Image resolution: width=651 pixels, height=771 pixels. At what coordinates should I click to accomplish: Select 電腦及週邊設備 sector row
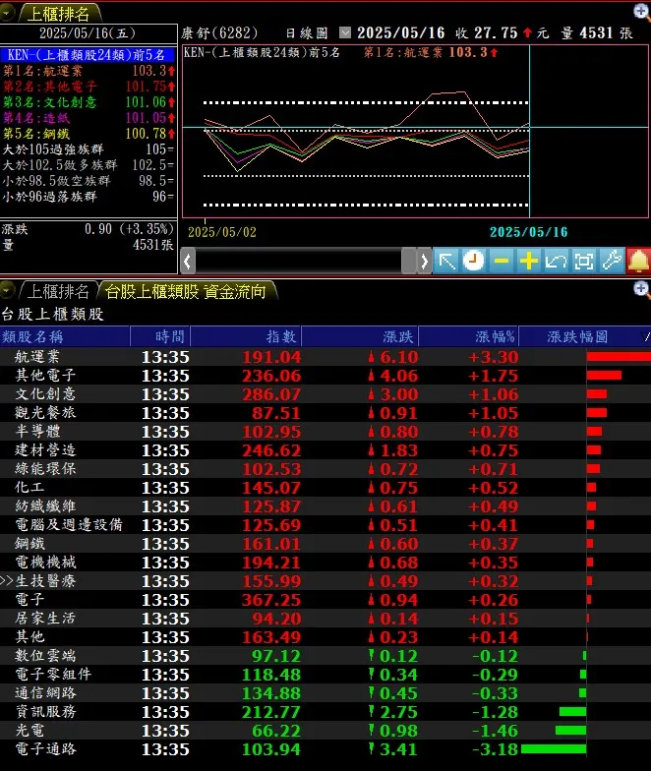point(325,525)
